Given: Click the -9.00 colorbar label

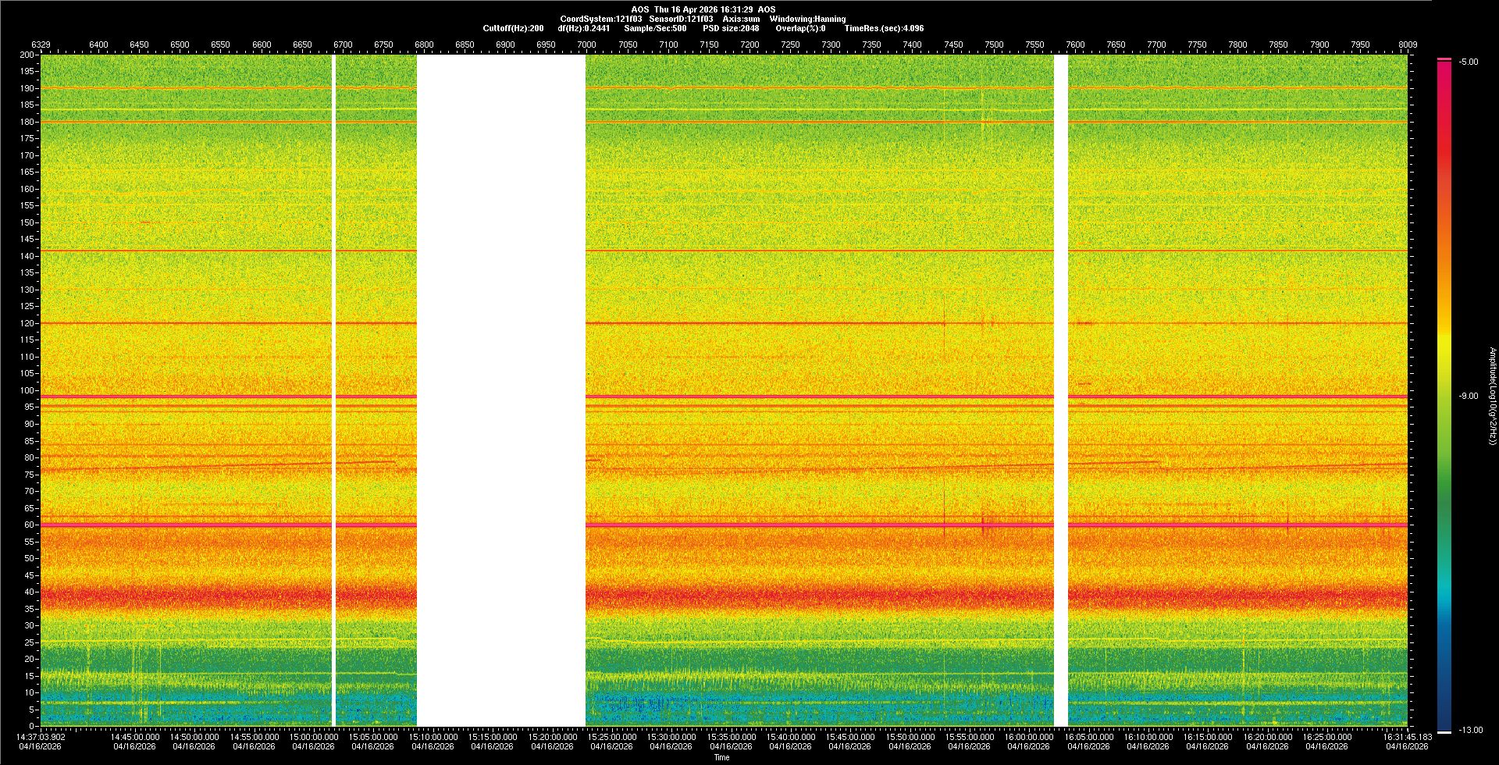Looking at the screenshot, I should [1468, 396].
